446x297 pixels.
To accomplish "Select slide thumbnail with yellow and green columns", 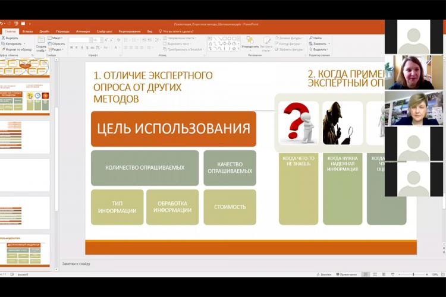I will click(25, 99).
